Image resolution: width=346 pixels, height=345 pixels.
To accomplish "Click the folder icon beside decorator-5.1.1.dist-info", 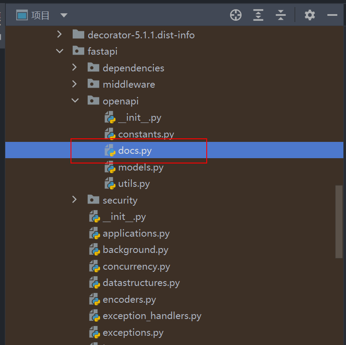I will pyautogui.click(x=78, y=34).
